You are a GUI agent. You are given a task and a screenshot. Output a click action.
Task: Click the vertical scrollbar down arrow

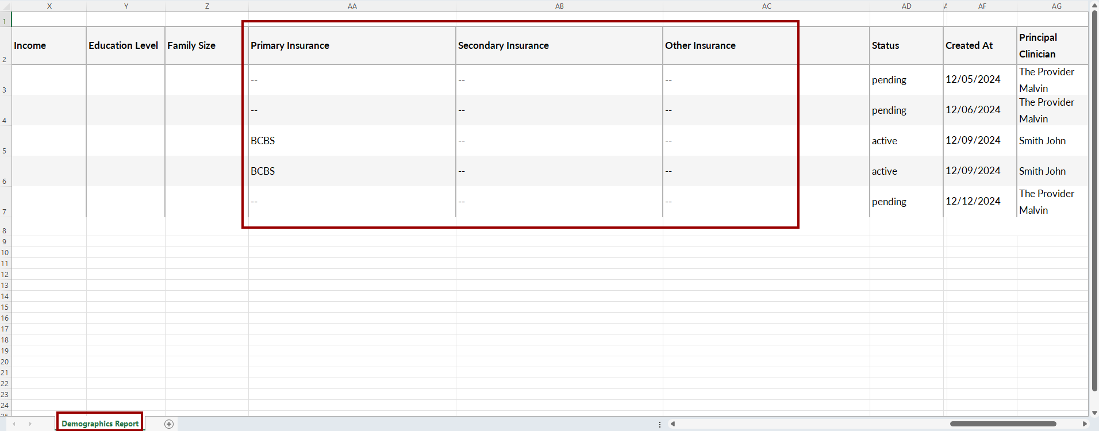(x=1094, y=413)
